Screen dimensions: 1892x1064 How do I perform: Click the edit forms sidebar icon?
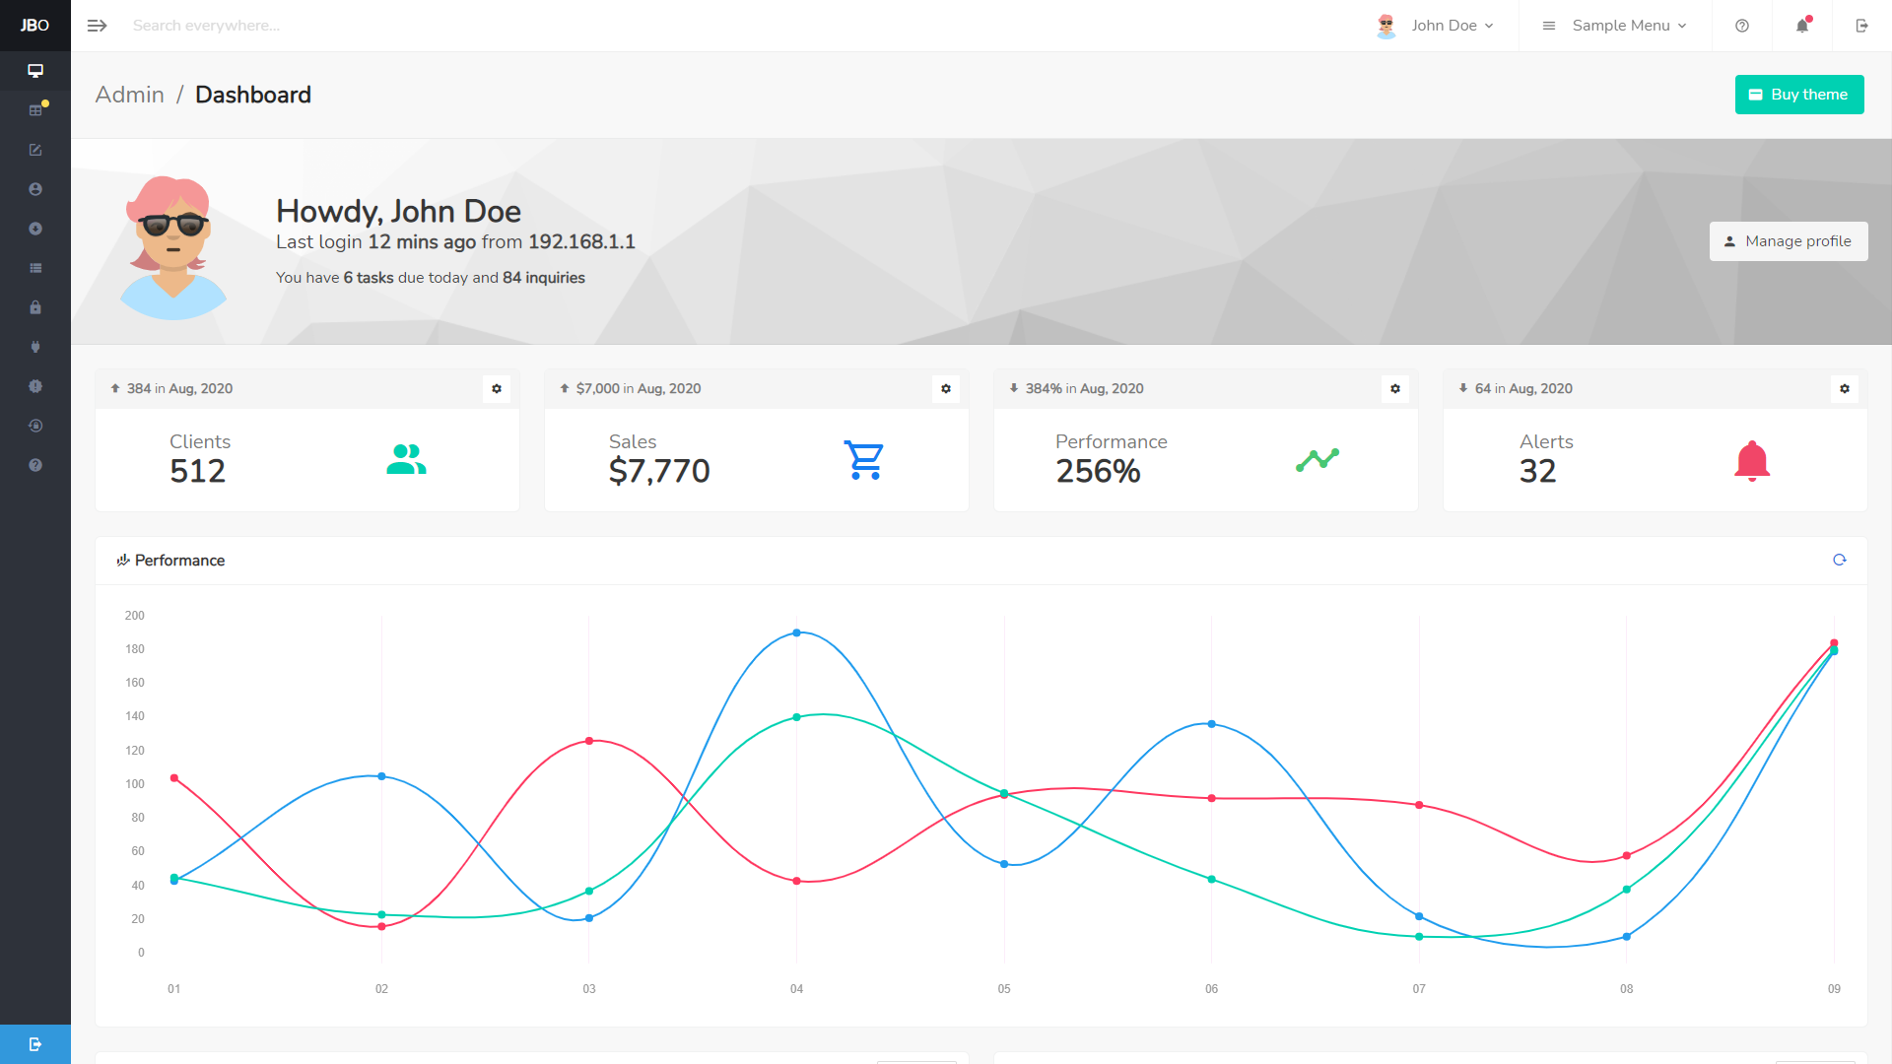(35, 150)
